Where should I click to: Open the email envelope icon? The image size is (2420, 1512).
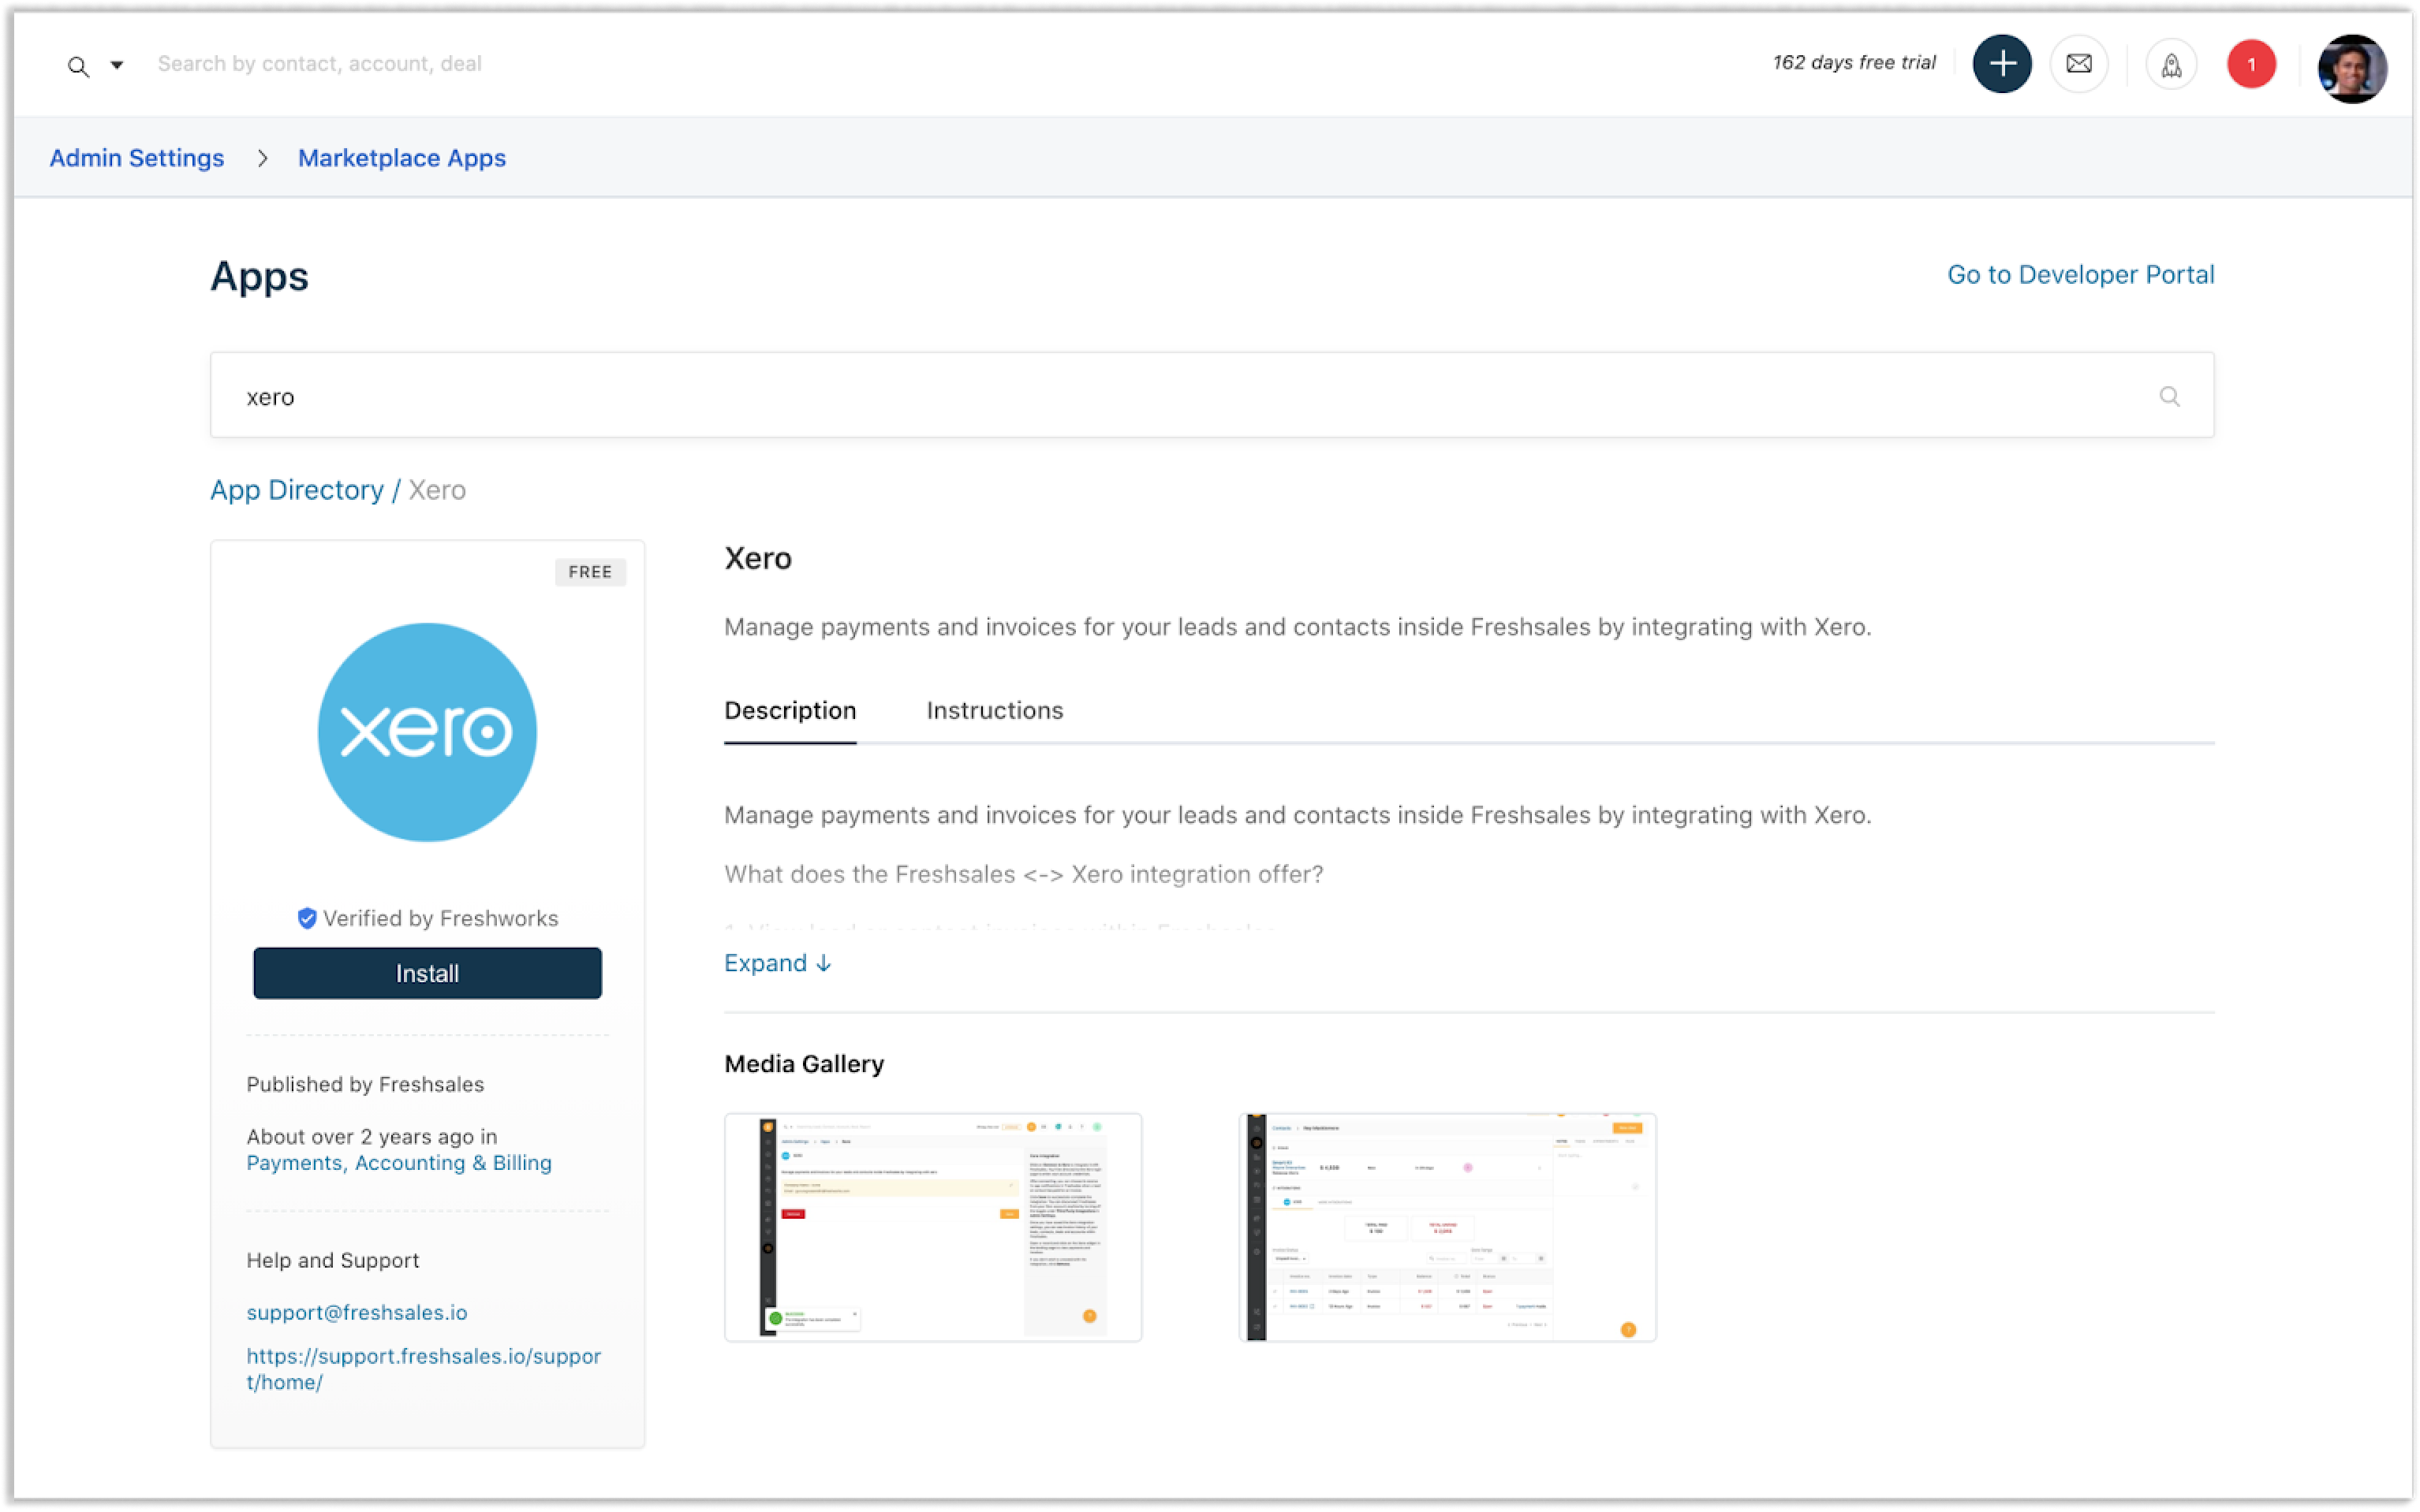pyautogui.click(x=2079, y=64)
